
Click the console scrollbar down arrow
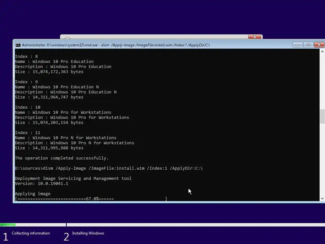[322, 198]
